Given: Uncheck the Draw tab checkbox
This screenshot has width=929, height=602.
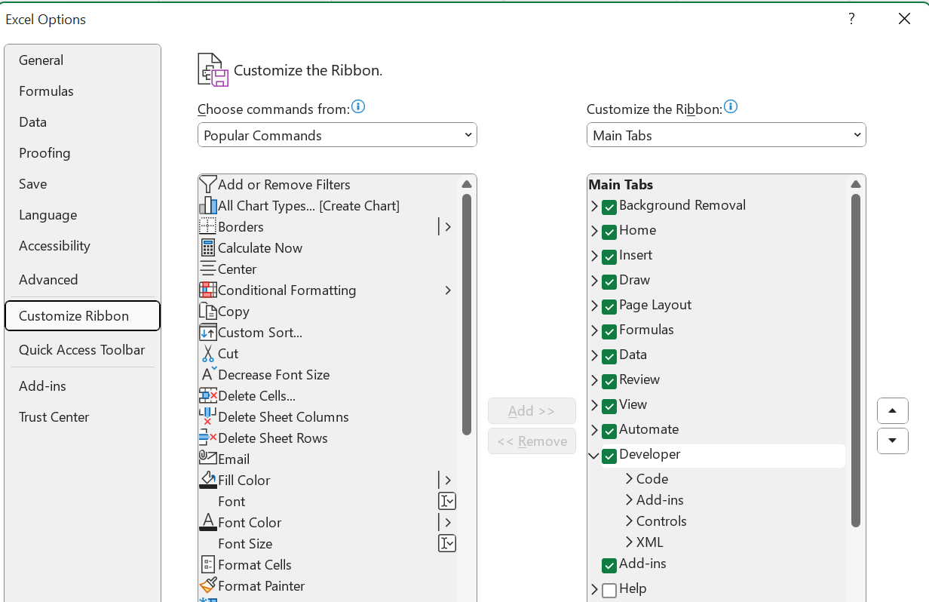Looking at the screenshot, I should [609, 281].
